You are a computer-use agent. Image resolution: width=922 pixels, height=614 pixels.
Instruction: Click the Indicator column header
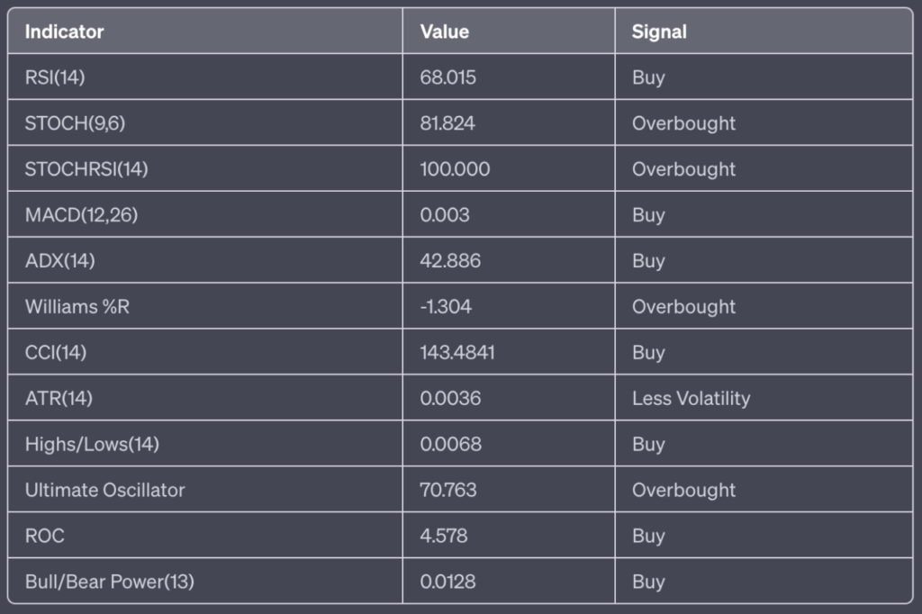click(x=64, y=32)
